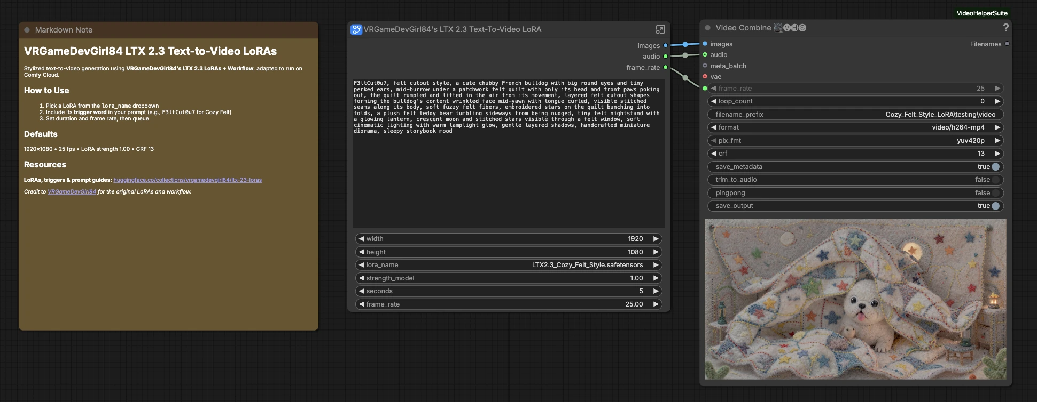Click the subgraph icon on the LTX LoRA node
1037x402 pixels.
[x=356, y=30]
